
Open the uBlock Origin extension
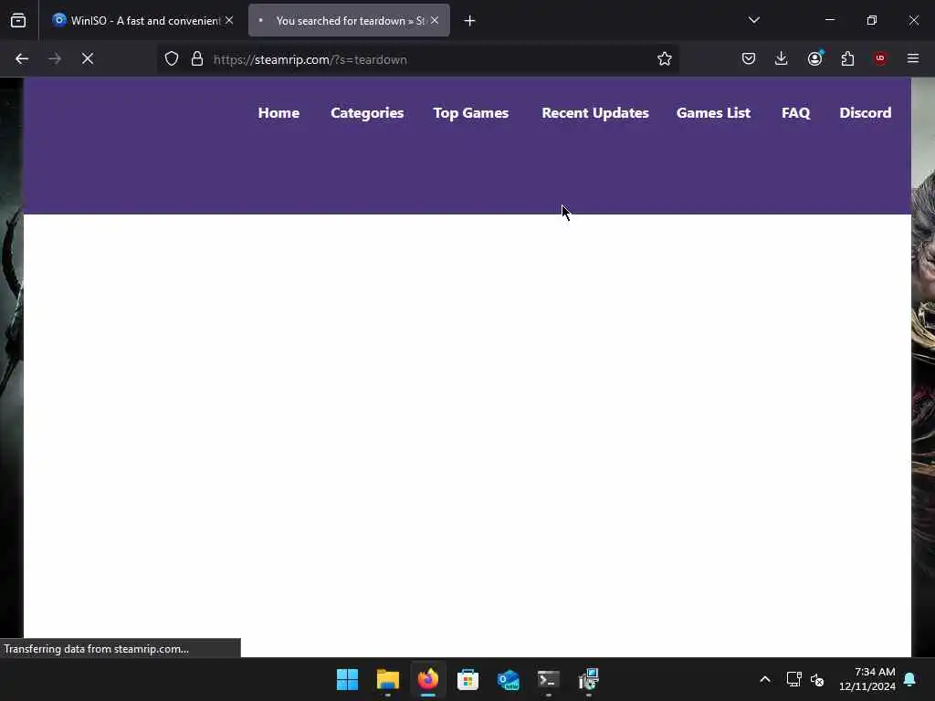(880, 58)
